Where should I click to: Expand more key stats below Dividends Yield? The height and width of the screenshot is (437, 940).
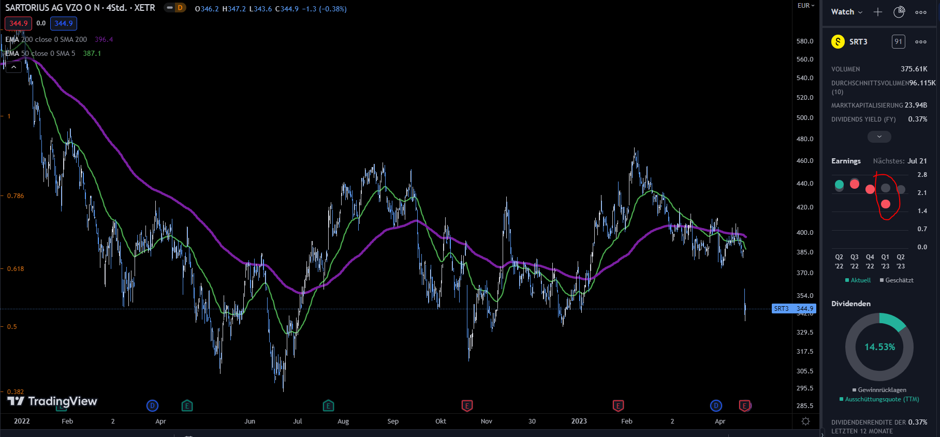879,137
